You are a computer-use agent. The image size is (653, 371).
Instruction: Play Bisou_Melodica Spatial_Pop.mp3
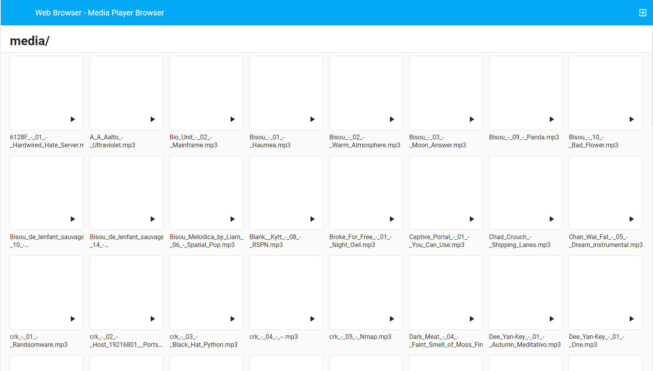(x=233, y=219)
